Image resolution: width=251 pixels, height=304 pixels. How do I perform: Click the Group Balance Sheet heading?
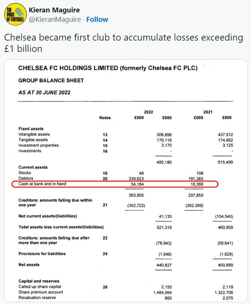(51, 80)
